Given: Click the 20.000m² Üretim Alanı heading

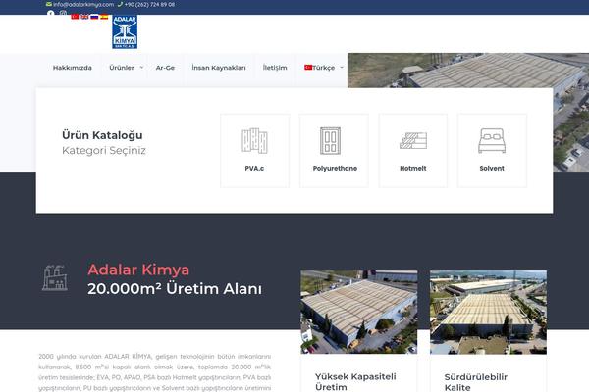Looking at the screenshot, I should coord(175,289).
